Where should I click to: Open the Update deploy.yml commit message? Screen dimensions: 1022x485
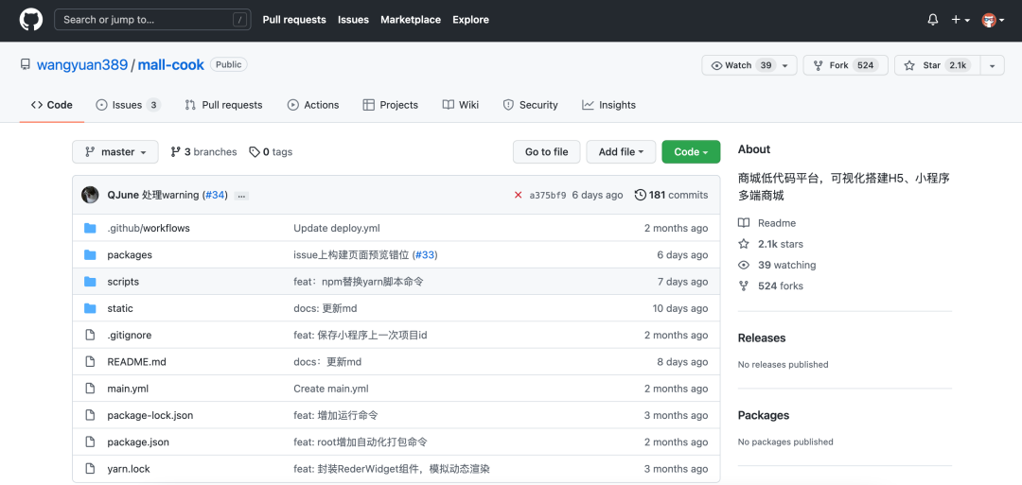click(336, 228)
